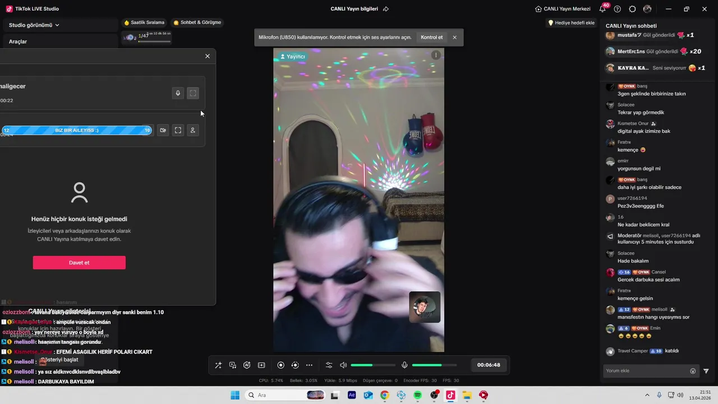
Task: Mute the speaker output icon
Action: pos(343,365)
